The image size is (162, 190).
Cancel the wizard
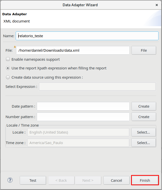[x=116, y=180]
